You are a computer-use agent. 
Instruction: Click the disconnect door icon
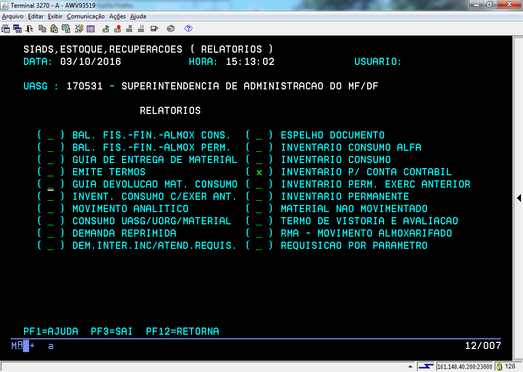[x=29, y=29]
